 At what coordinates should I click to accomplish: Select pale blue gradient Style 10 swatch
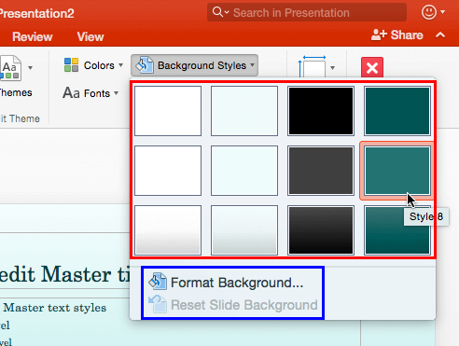pos(244,230)
